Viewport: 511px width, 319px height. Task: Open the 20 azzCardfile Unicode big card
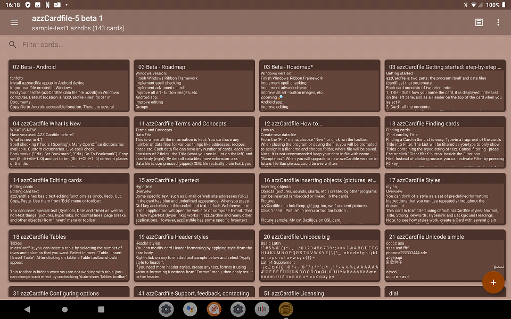(x=320, y=256)
